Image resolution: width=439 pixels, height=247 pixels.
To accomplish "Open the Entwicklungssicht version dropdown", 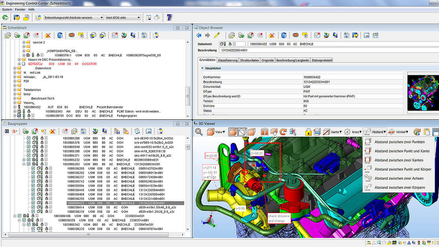I will coord(74,18).
